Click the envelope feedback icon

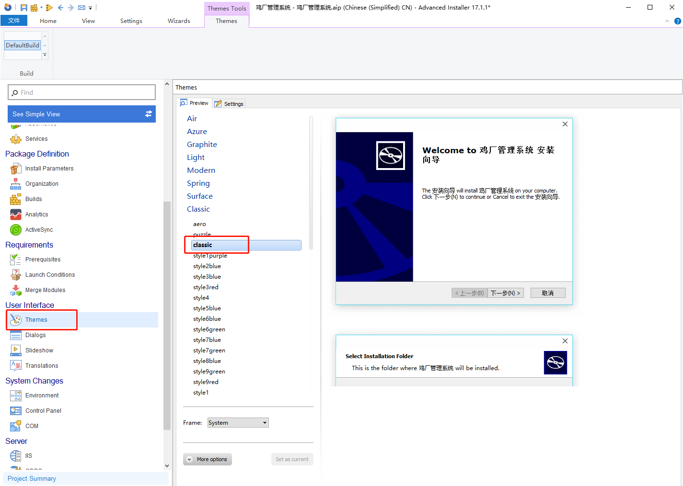click(81, 8)
